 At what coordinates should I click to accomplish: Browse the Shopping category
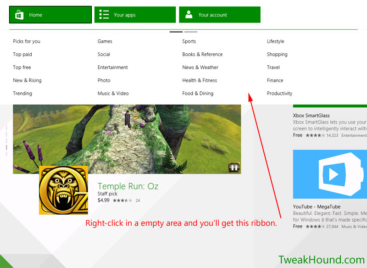[x=277, y=54]
